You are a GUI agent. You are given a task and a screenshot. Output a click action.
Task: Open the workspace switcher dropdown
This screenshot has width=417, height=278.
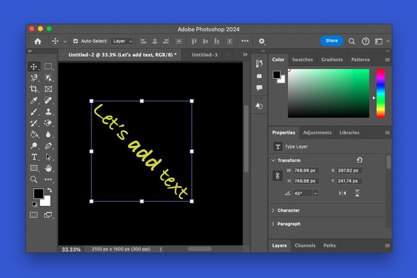tap(382, 41)
